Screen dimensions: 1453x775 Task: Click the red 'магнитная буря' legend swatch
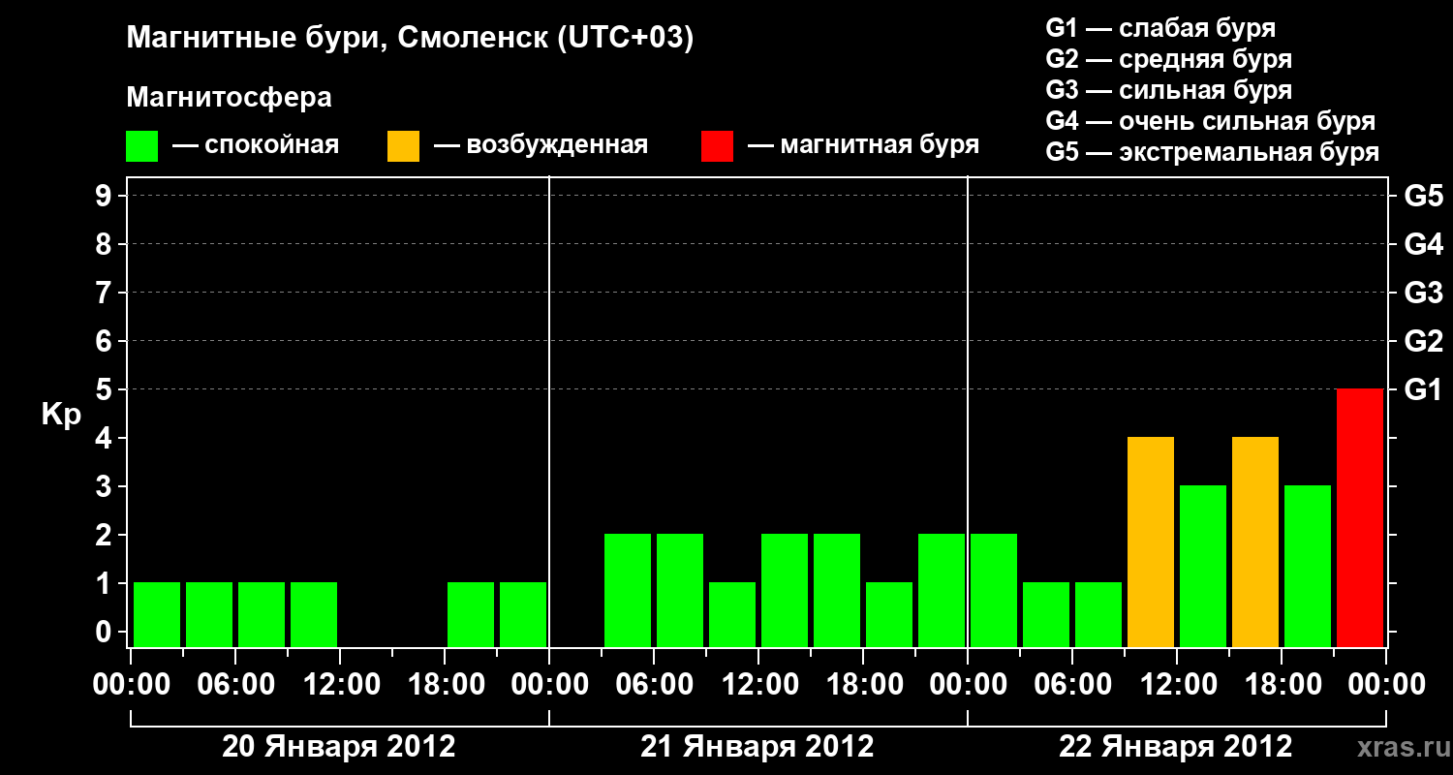point(717,146)
